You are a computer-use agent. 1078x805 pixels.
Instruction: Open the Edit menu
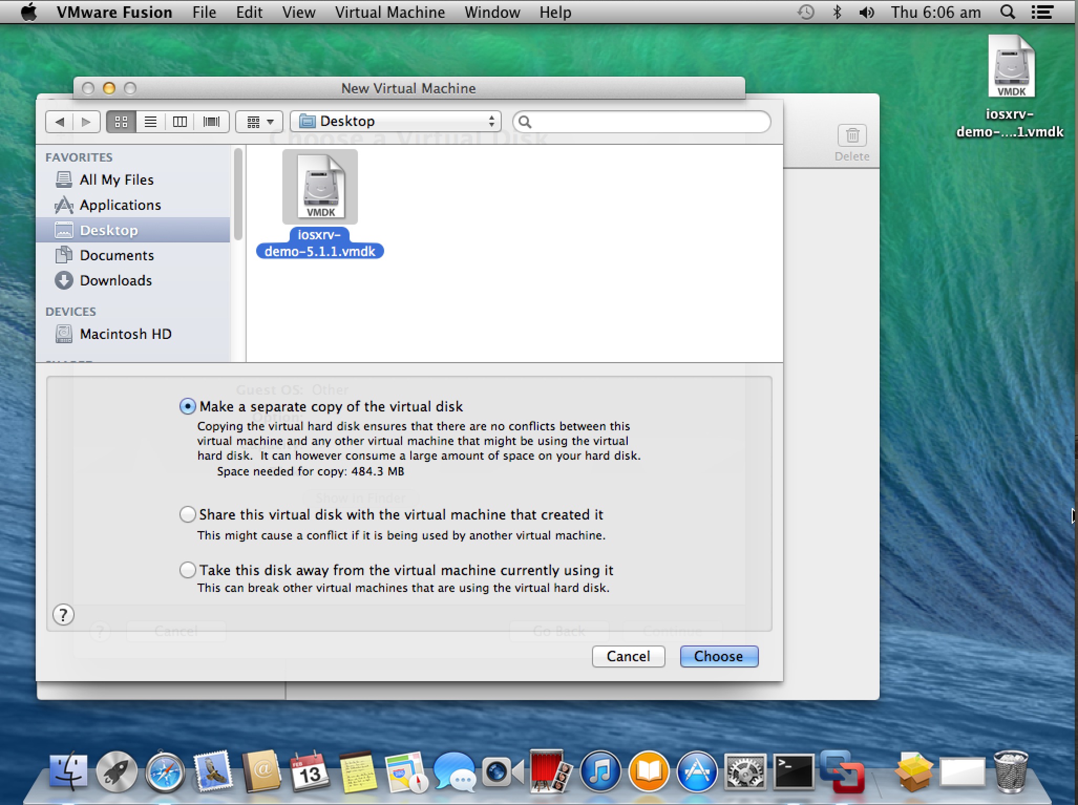pos(249,12)
